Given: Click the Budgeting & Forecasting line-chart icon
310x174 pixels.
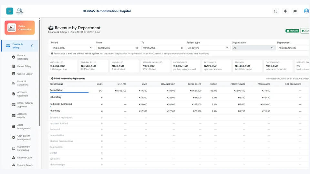Looking at the screenshot, I should (x=14, y=148).
